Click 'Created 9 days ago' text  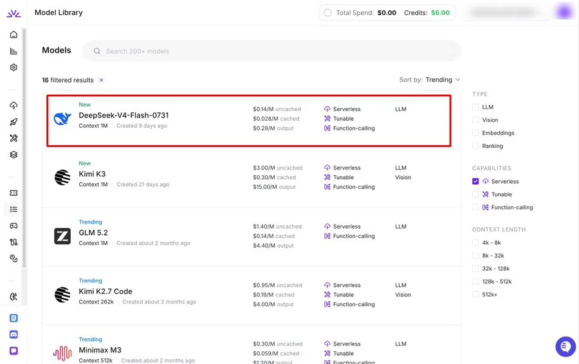(142, 126)
